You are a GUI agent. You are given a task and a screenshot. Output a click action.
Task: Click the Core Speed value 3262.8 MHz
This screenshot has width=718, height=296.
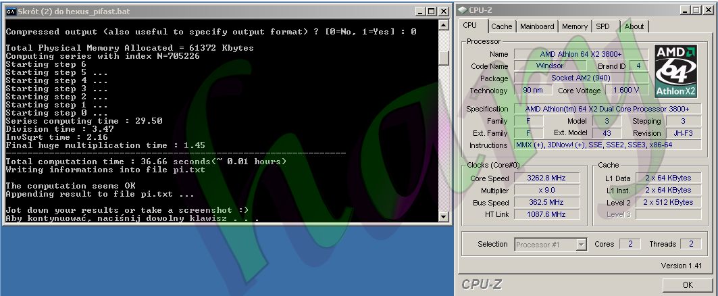[x=546, y=178]
